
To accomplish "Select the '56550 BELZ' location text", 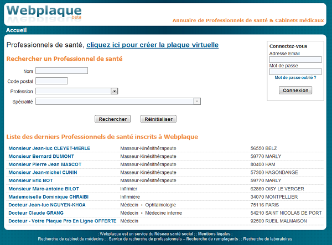I will pyautogui.click(x=263, y=148).
